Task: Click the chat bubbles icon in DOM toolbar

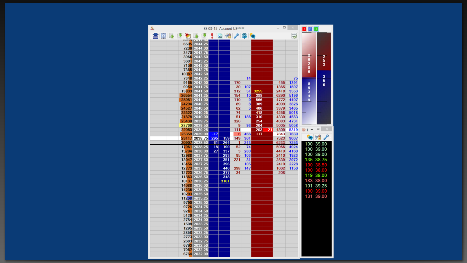Action: (x=252, y=36)
